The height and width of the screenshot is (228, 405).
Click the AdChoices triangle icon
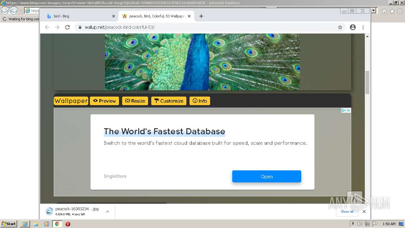point(343,110)
